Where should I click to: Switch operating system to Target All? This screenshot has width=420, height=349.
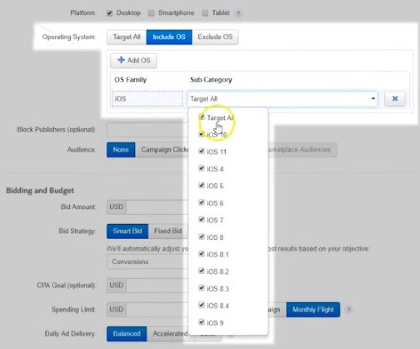[x=127, y=37]
